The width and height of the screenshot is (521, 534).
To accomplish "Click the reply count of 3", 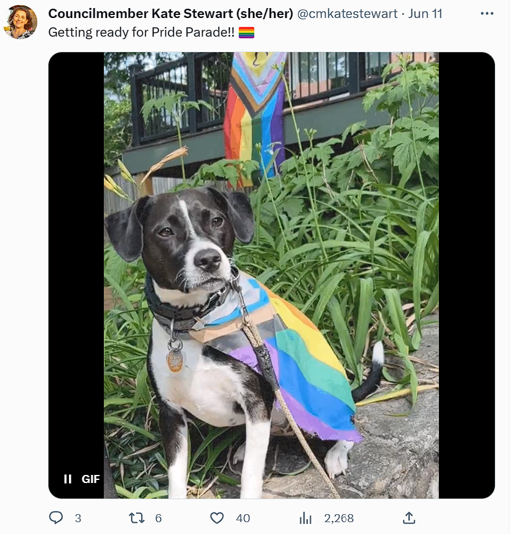I will pos(78,518).
